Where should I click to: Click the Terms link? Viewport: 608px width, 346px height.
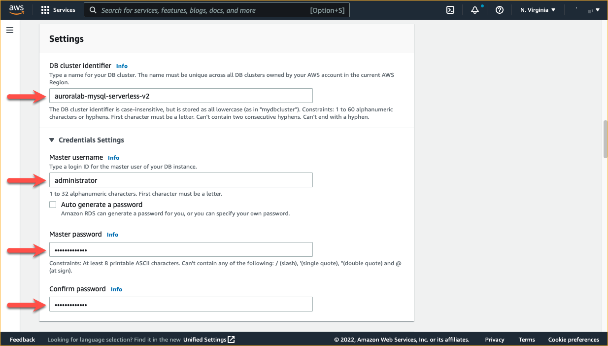click(526, 339)
